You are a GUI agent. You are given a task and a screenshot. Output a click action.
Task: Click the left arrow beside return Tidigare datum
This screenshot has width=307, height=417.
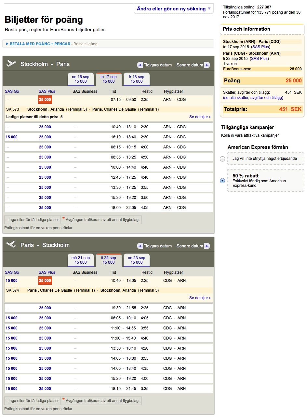tap(140, 246)
